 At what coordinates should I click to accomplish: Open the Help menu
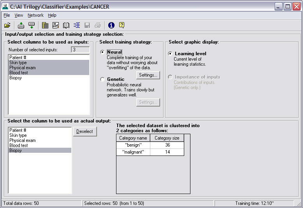click(x=52, y=15)
